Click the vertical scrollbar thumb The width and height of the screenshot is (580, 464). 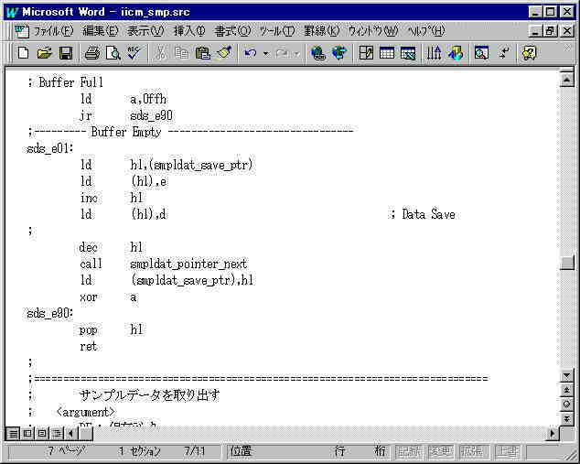567,264
